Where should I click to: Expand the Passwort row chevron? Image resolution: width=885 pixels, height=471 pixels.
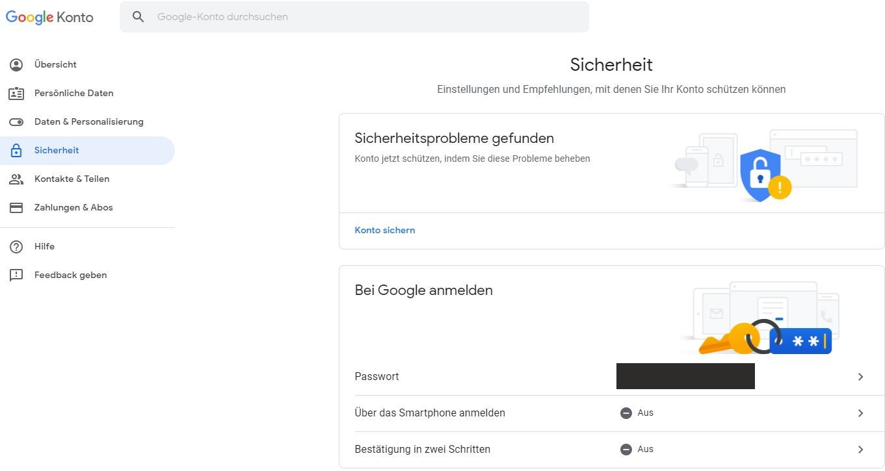[860, 377]
